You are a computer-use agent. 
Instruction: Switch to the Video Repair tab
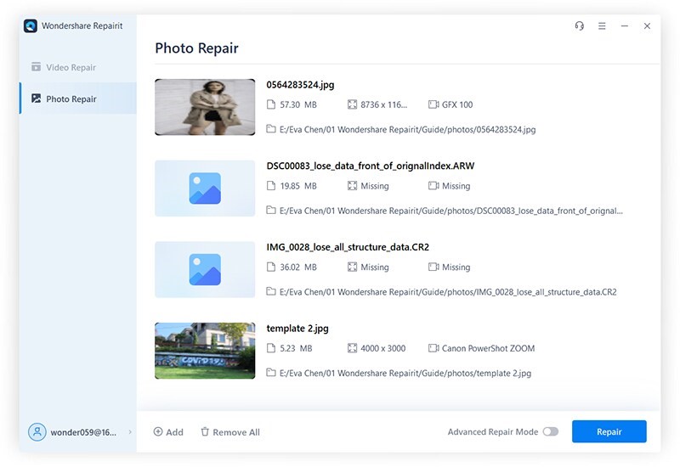tap(71, 67)
